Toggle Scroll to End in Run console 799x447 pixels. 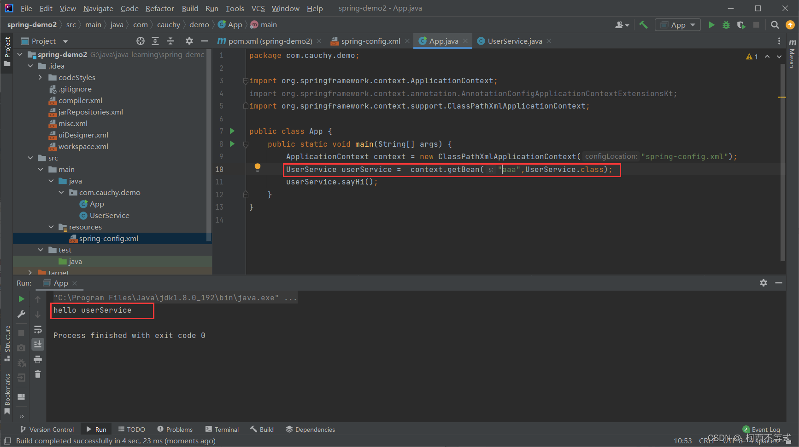click(x=38, y=344)
